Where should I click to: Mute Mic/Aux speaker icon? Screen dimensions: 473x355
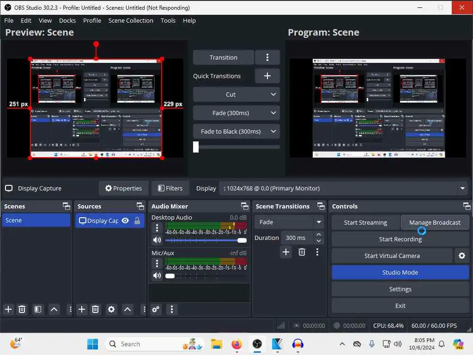pyautogui.click(x=157, y=275)
